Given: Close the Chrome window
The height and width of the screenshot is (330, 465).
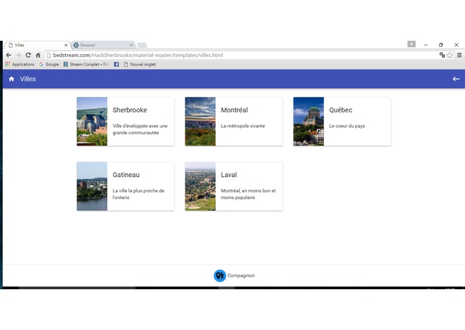Looking at the screenshot, I should pyautogui.click(x=456, y=45).
